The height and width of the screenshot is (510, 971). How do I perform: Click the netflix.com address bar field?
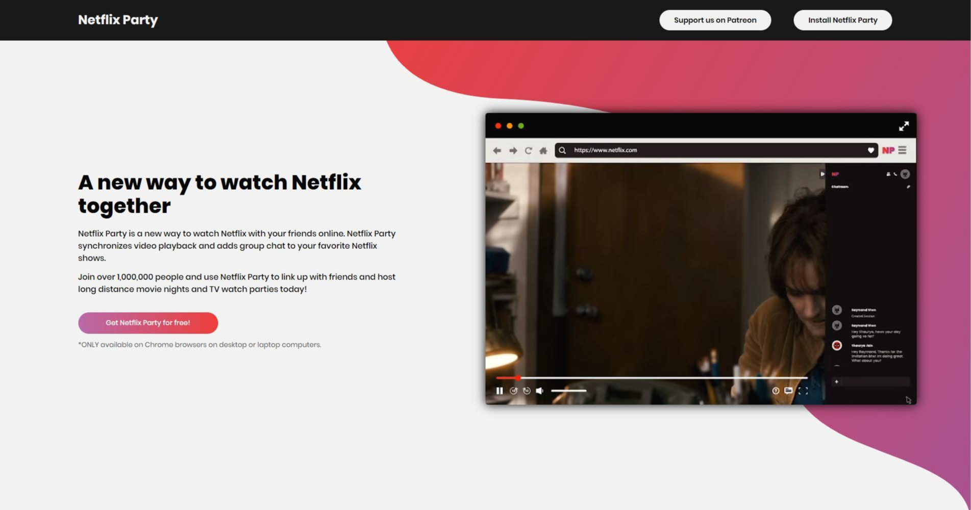click(716, 150)
